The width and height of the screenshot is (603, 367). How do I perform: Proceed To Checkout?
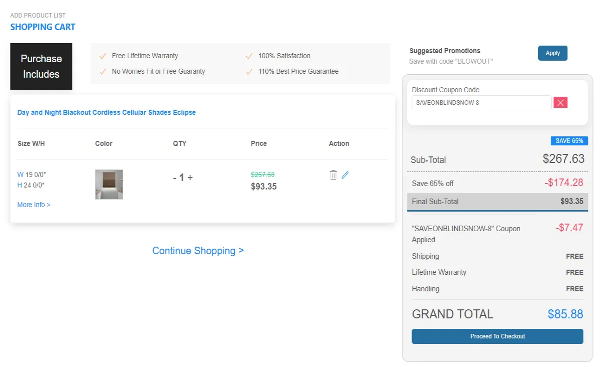497,336
